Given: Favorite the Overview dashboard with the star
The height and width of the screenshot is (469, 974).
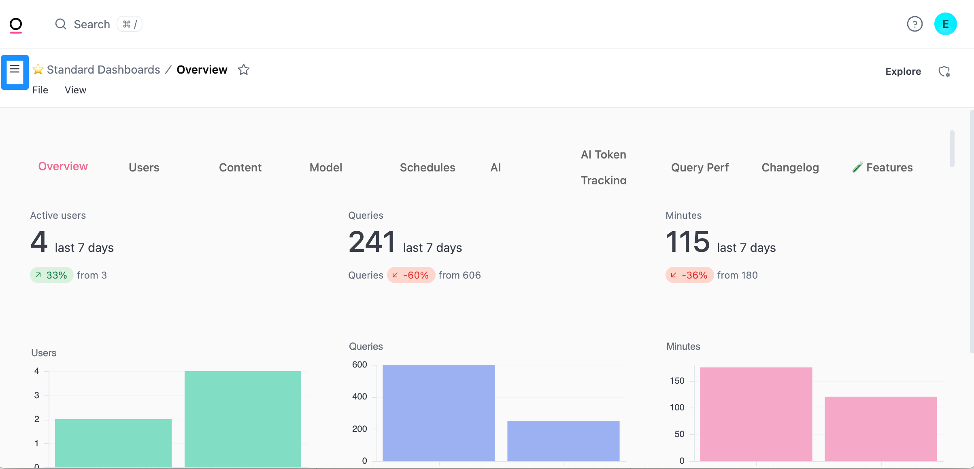Looking at the screenshot, I should 244,70.
